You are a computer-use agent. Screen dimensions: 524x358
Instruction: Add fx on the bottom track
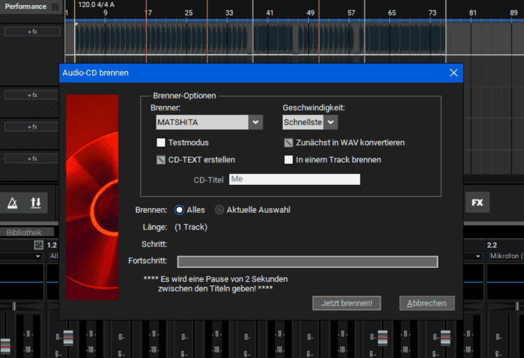(x=32, y=158)
